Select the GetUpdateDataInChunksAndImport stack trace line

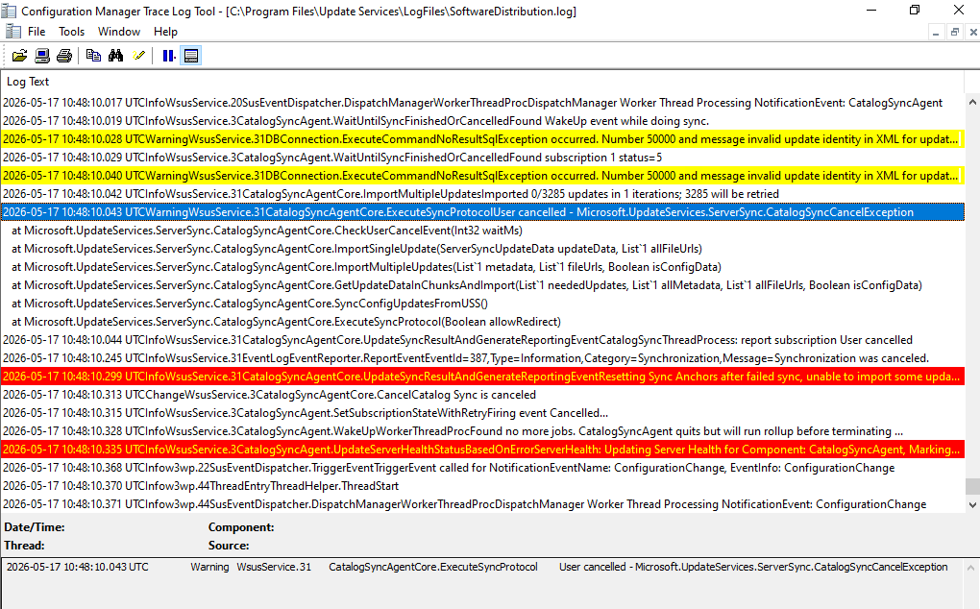[x=482, y=285]
